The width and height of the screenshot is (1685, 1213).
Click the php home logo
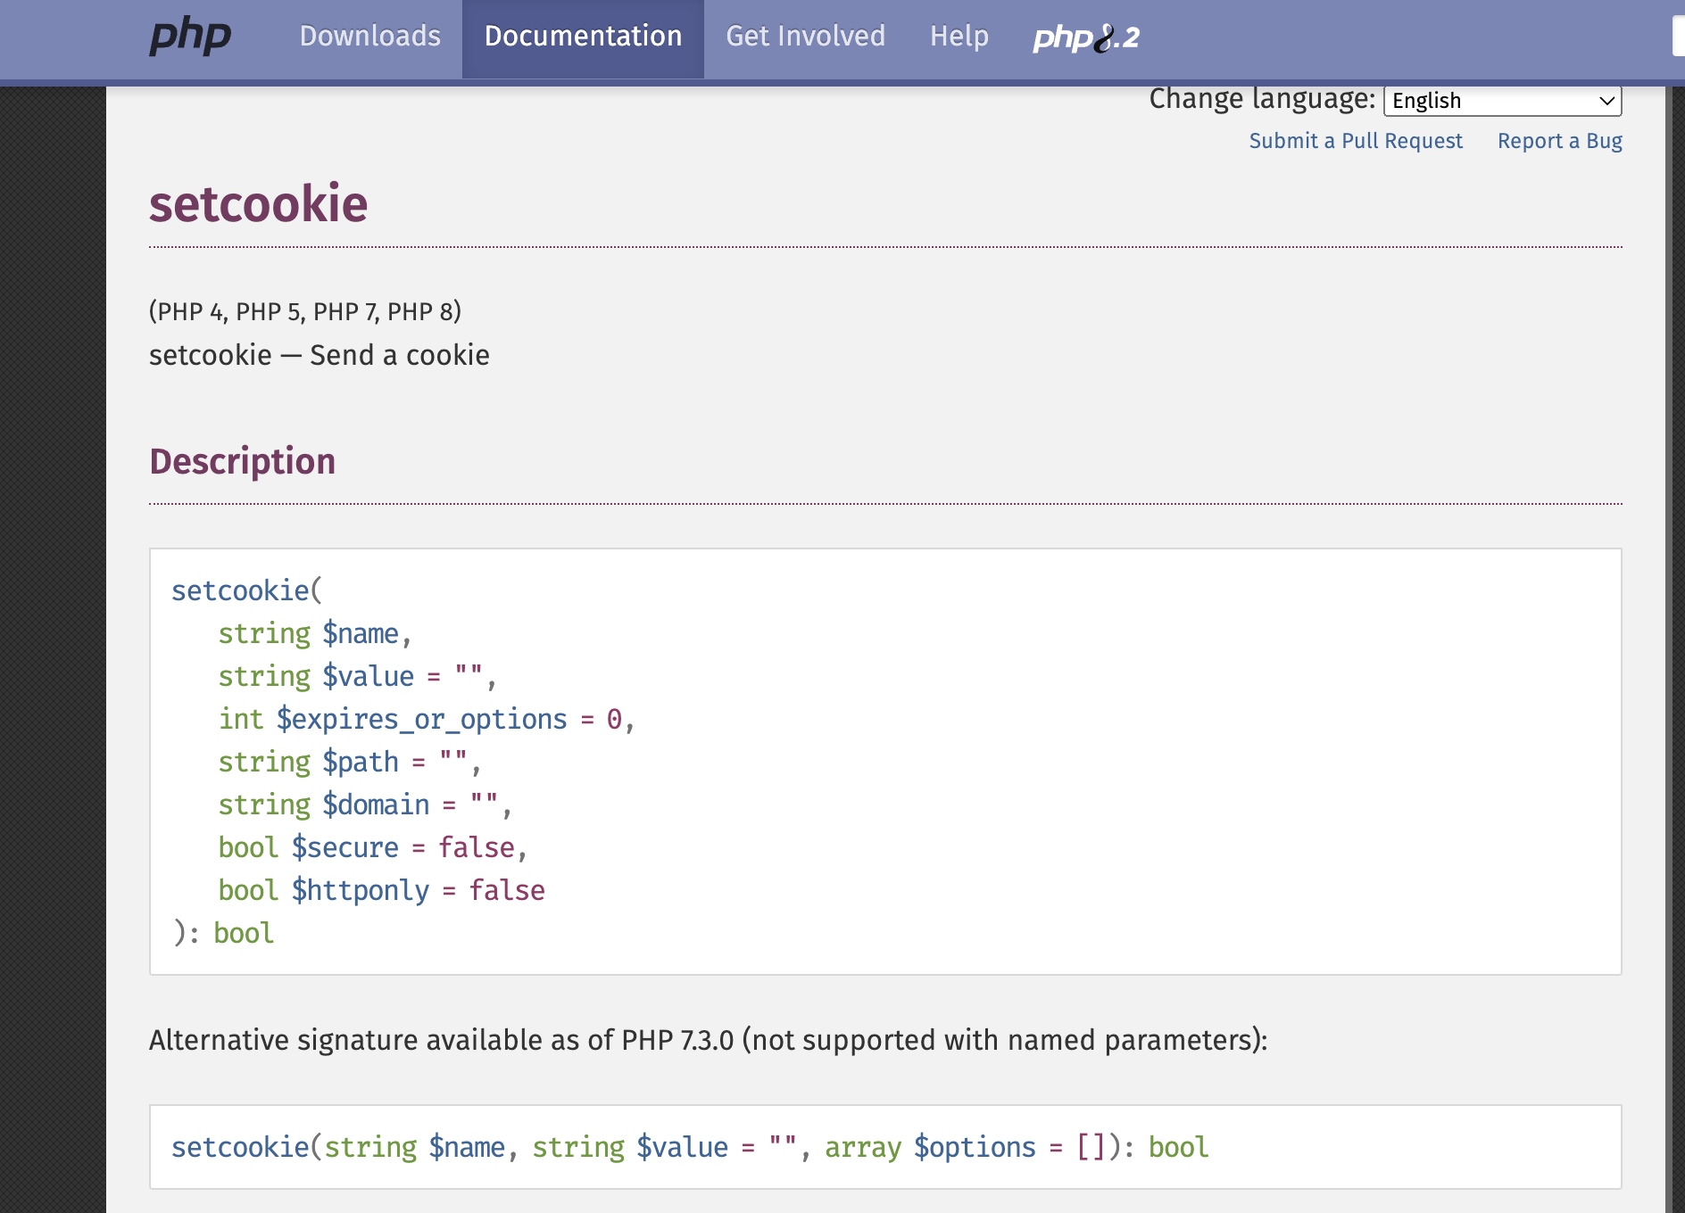tap(190, 37)
